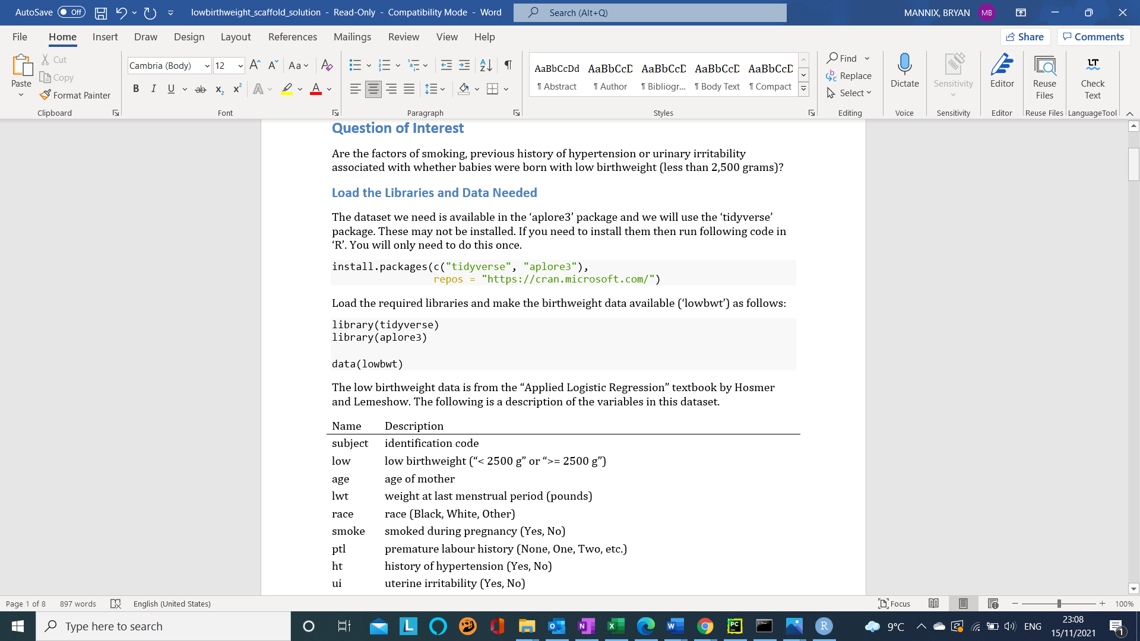Expand the Styles gallery
The height and width of the screenshot is (641, 1140).
coord(804,88)
